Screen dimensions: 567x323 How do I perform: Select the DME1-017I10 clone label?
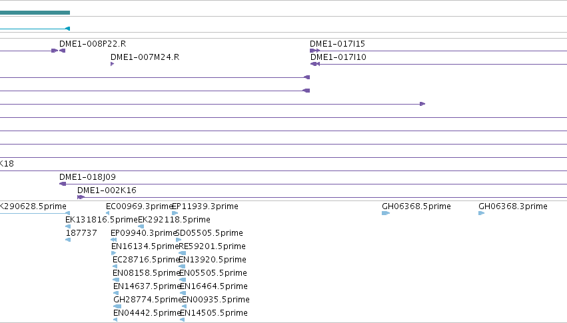coord(338,57)
